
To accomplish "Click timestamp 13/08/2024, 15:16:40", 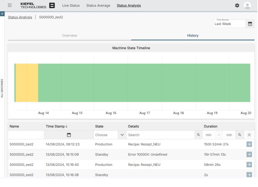I will coord(62,165).
